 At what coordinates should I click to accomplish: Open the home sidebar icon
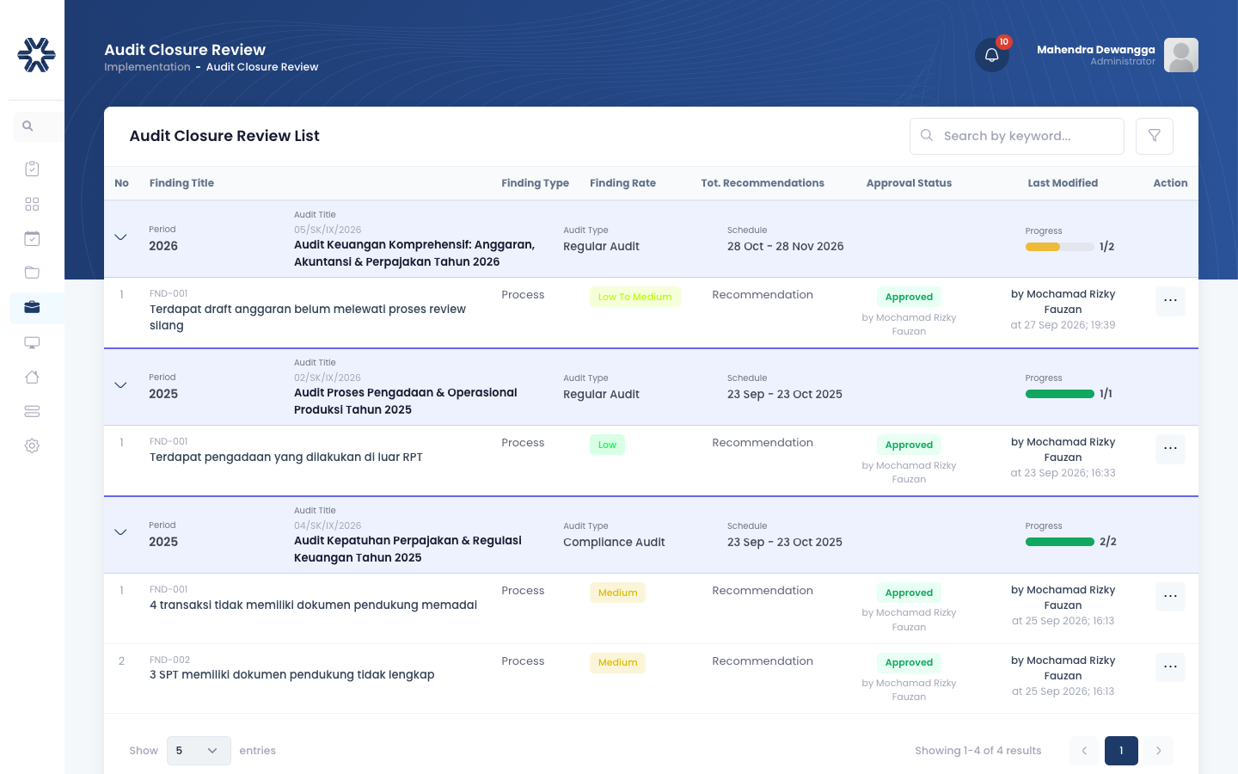click(32, 377)
